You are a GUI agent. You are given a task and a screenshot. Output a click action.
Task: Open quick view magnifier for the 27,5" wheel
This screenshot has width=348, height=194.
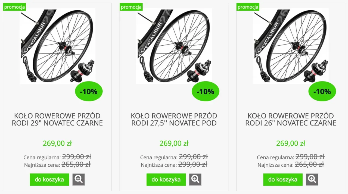point(195,179)
